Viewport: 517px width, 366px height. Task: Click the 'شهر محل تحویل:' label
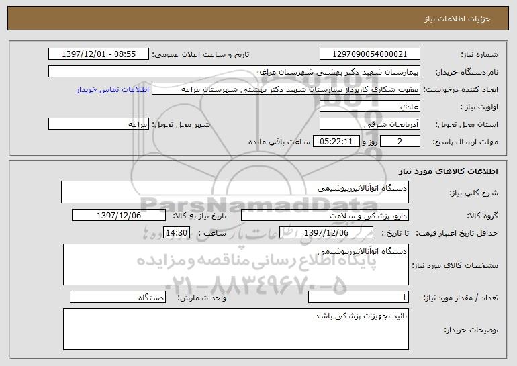click(x=181, y=125)
